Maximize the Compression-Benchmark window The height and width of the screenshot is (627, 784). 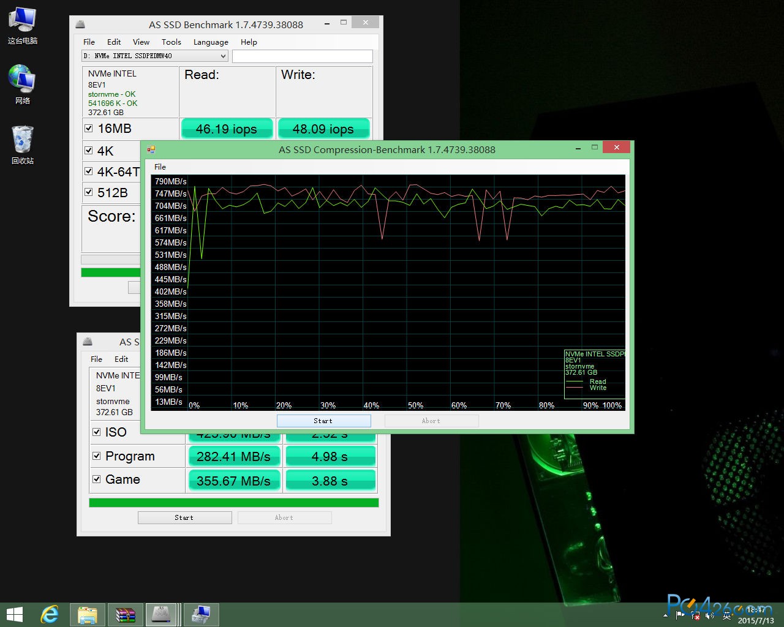coord(594,148)
